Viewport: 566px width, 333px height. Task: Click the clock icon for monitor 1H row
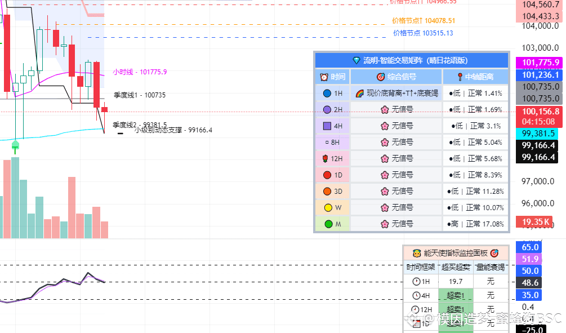(417, 282)
